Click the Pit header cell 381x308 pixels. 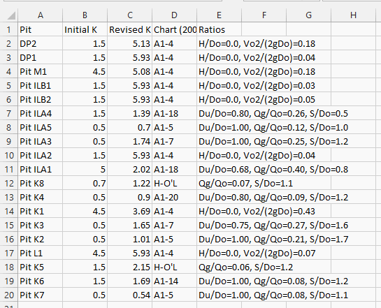coord(41,29)
